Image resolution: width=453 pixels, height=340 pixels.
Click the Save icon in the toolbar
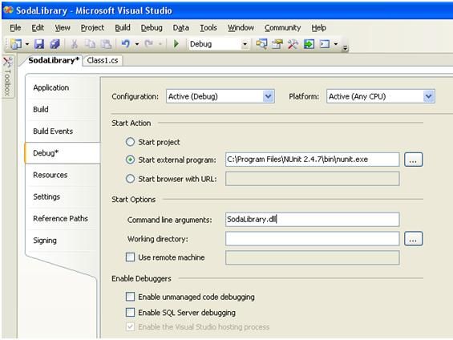[x=39, y=44]
